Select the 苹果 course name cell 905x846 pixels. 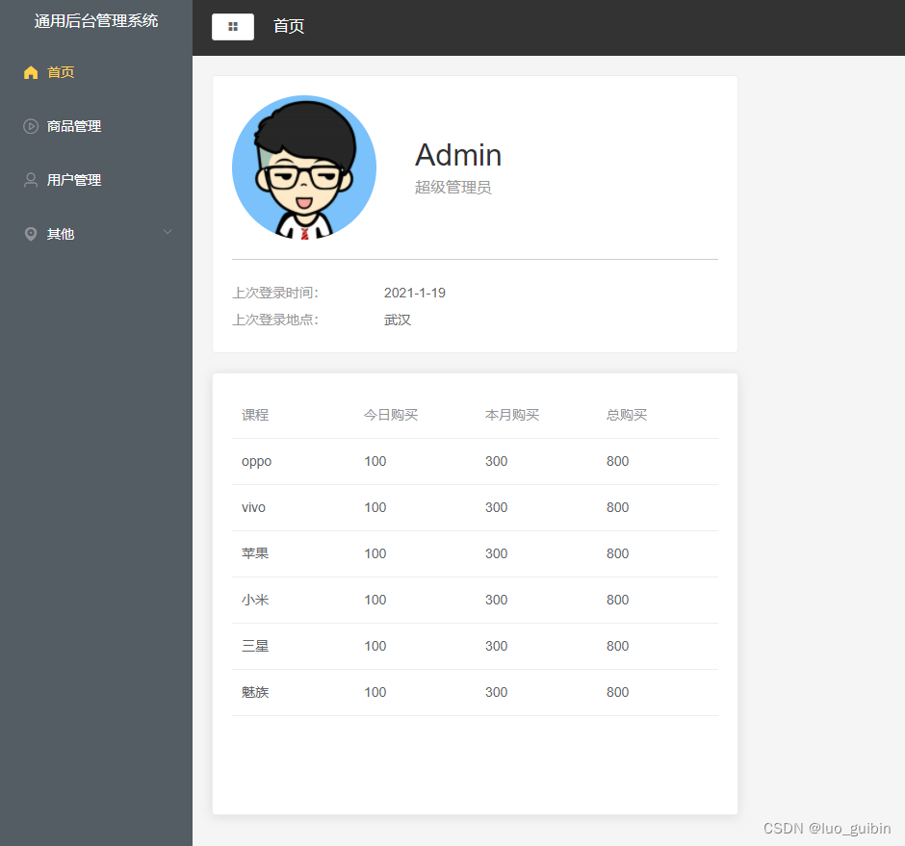point(255,553)
